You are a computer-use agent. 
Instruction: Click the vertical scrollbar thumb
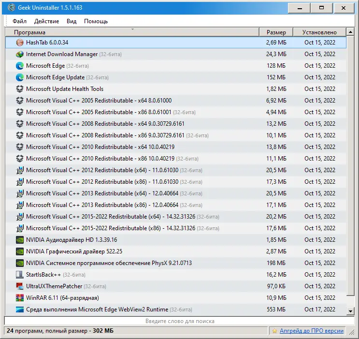pyautogui.click(x=350, y=166)
